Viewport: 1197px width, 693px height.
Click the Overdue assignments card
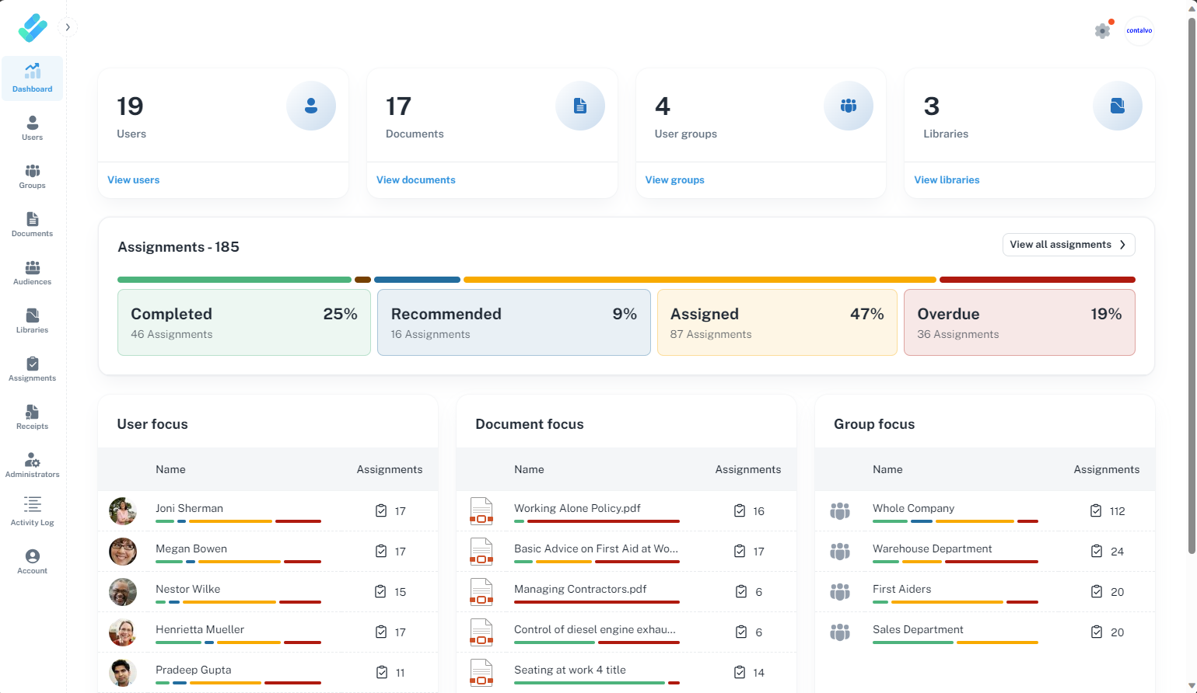1019,322
